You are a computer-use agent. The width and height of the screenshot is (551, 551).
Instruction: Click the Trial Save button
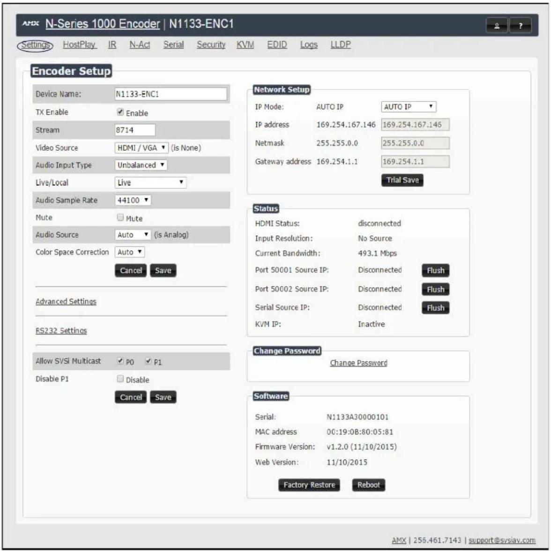(402, 180)
